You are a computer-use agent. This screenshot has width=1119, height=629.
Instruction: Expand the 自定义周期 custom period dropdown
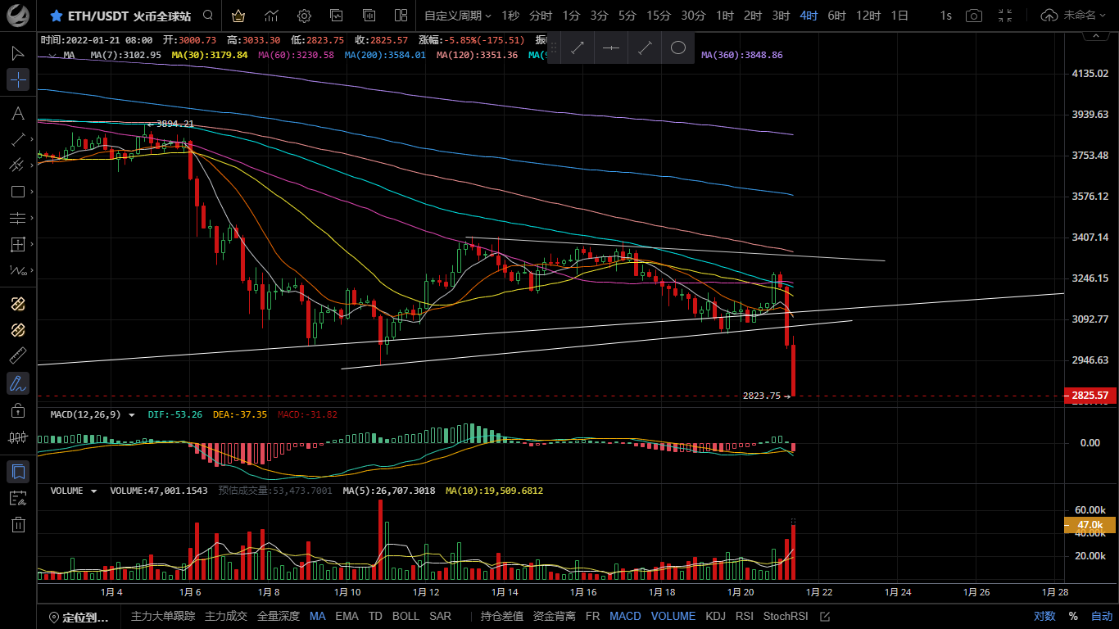457,16
